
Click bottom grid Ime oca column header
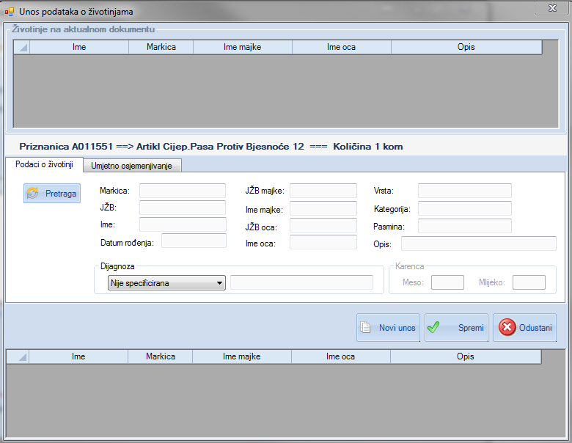(340, 356)
